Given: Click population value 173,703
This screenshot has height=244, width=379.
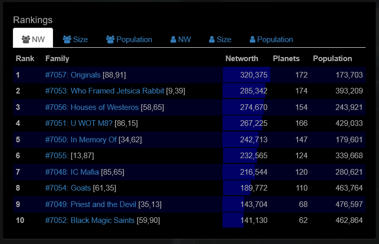Looking at the screenshot, I should 349,75.
